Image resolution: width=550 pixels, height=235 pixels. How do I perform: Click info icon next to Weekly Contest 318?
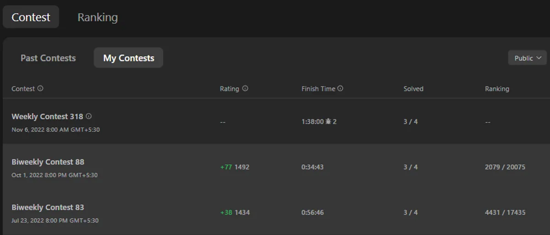click(89, 116)
